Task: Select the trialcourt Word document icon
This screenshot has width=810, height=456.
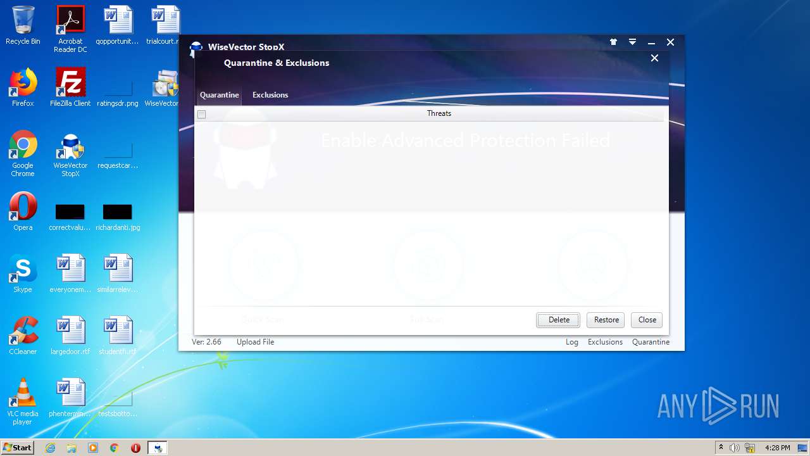Action: coord(165,25)
